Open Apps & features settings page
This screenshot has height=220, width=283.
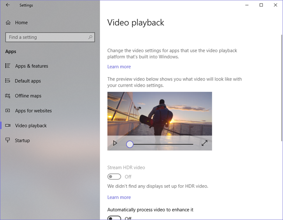(50, 66)
